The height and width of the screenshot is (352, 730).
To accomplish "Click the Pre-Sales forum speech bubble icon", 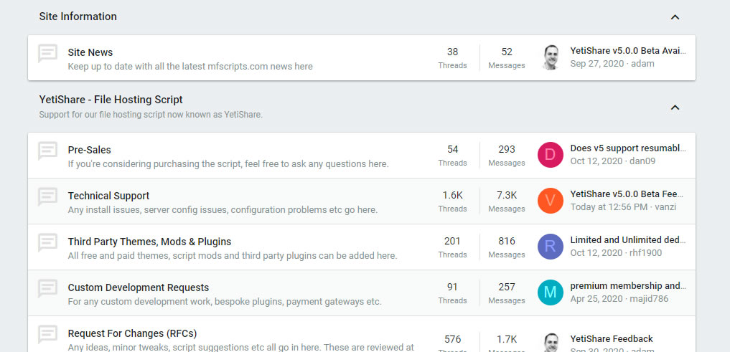I will tap(47, 151).
